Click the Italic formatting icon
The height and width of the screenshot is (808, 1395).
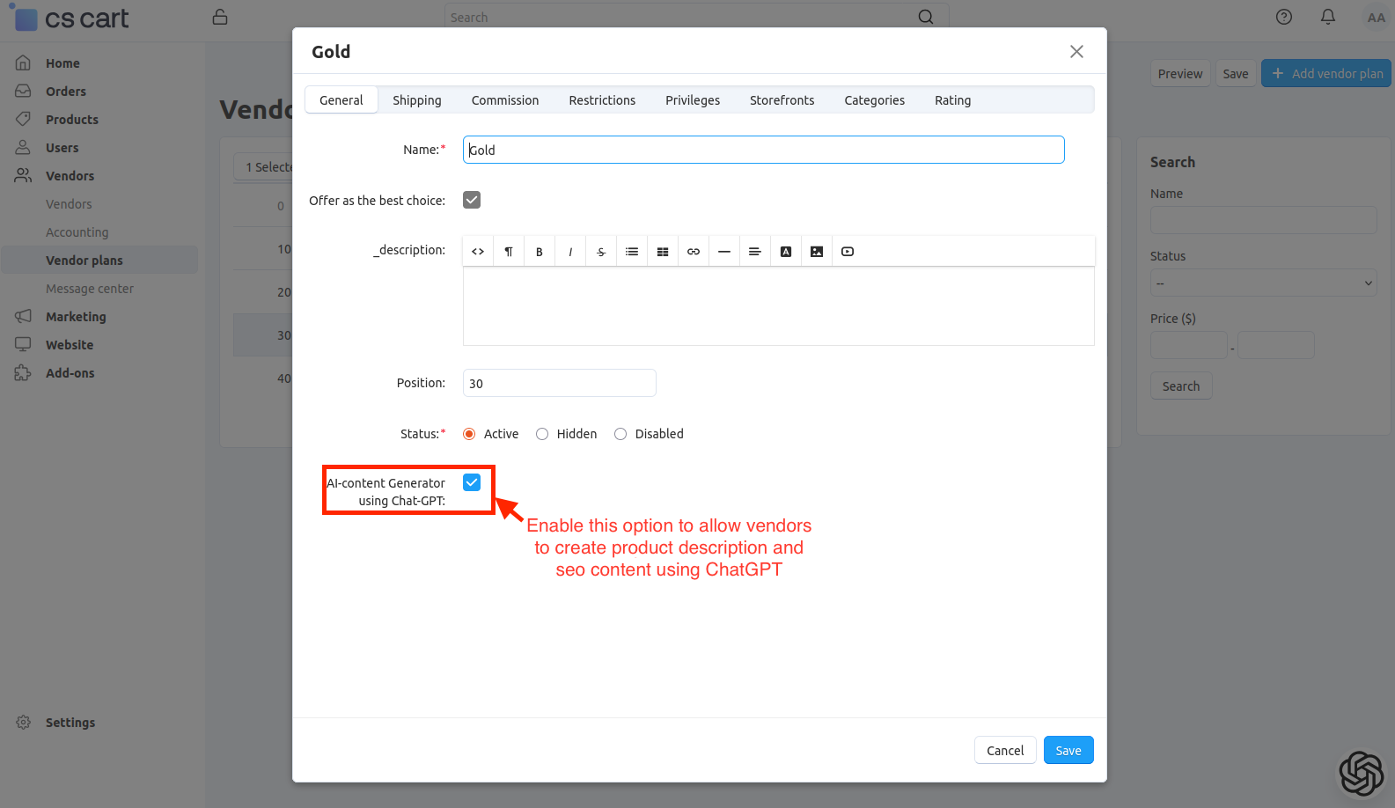click(570, 252)
